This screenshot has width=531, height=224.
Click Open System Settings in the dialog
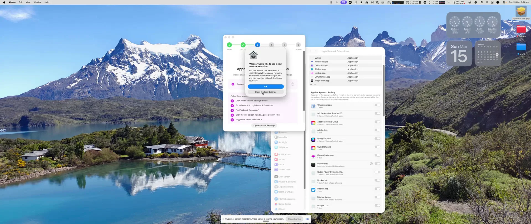pos(265,92)
